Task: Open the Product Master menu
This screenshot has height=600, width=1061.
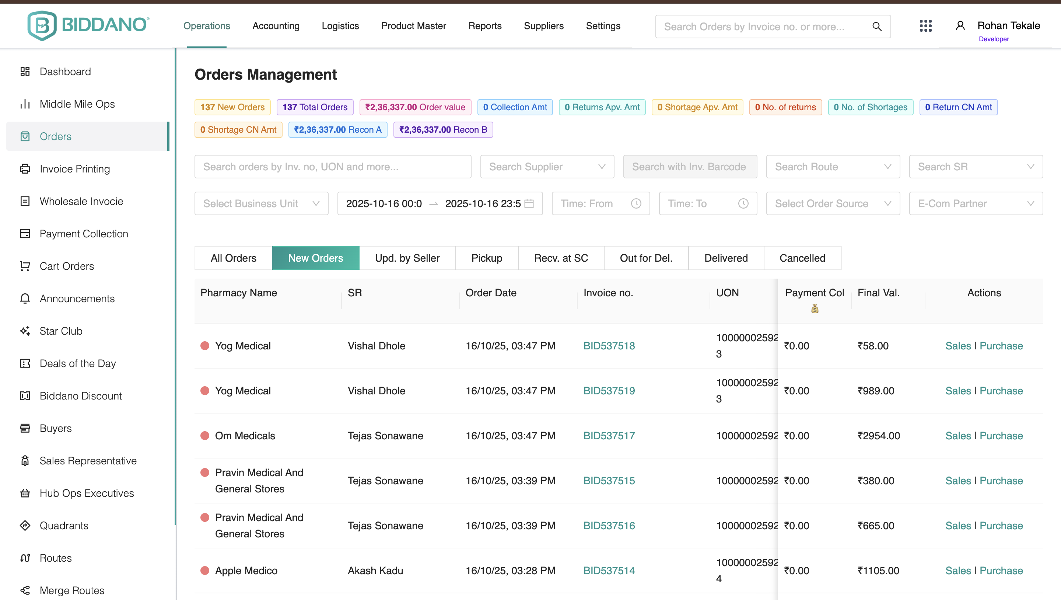Action: [413, 26]
